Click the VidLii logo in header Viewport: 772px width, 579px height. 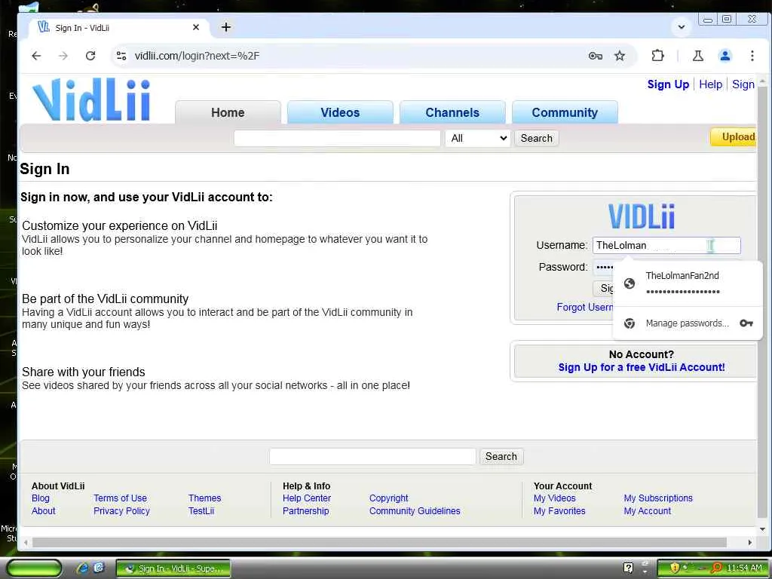(91, 99)
